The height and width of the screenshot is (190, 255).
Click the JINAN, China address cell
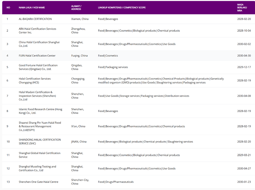click(79, 142)
